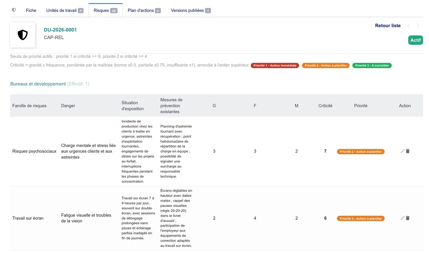This screenshot has width=429, height=253.
Task: Click the Action column header
Action: (405, 106)
